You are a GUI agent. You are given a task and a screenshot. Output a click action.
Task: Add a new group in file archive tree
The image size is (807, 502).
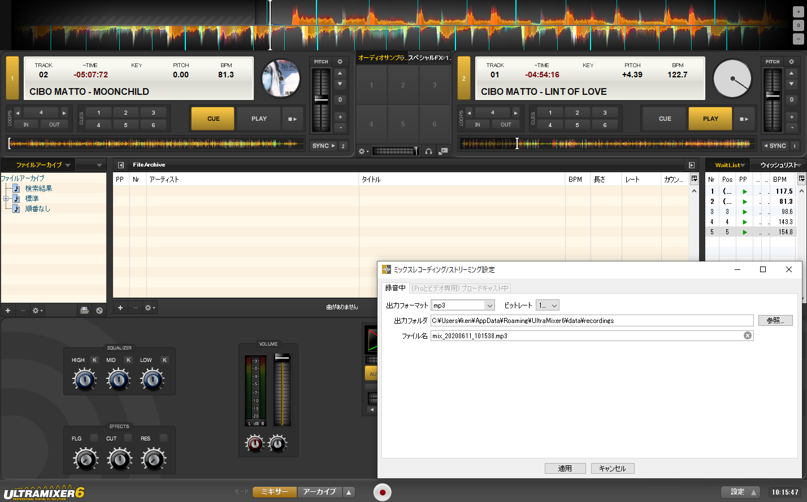click(x=8, y=311)
